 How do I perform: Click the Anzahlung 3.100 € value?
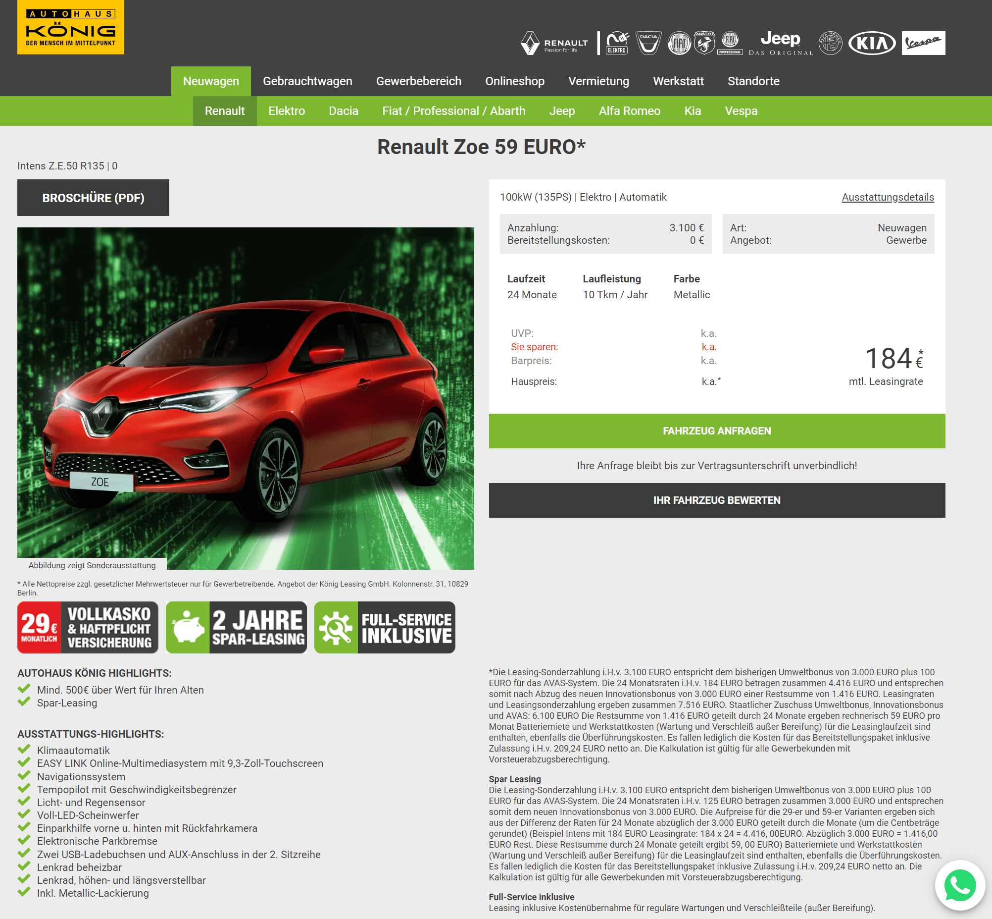(687, 228)
